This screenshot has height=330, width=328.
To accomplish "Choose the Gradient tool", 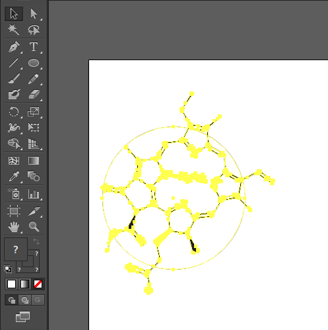I will [34, 161].
